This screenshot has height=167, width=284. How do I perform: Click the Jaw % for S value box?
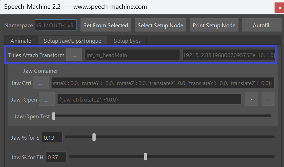52,138
